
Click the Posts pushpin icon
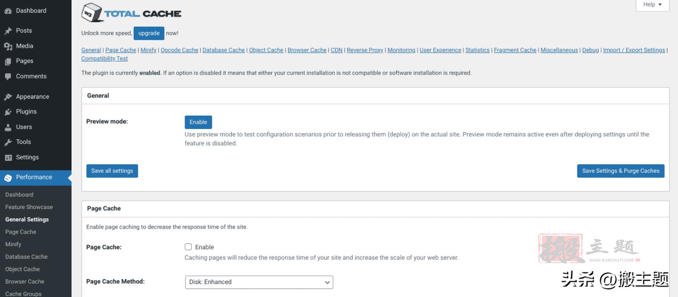point(8,31)
